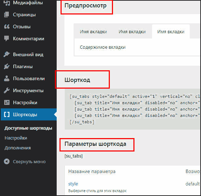The image size is (201, 196).
Task: Click the Предпросмотр heading
Action: (86, 6)
